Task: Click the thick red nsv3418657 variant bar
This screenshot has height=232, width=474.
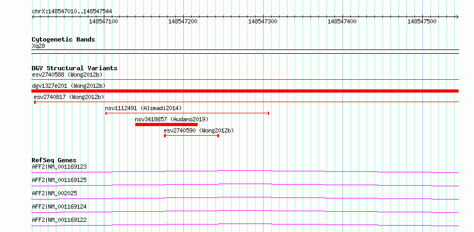Action: tap(166, 125)
